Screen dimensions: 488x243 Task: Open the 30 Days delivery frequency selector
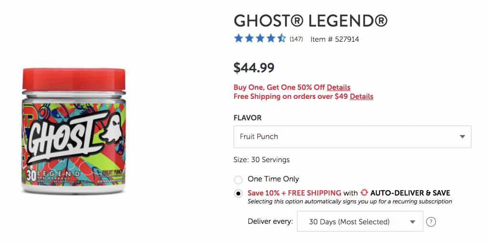pos(360,221)
